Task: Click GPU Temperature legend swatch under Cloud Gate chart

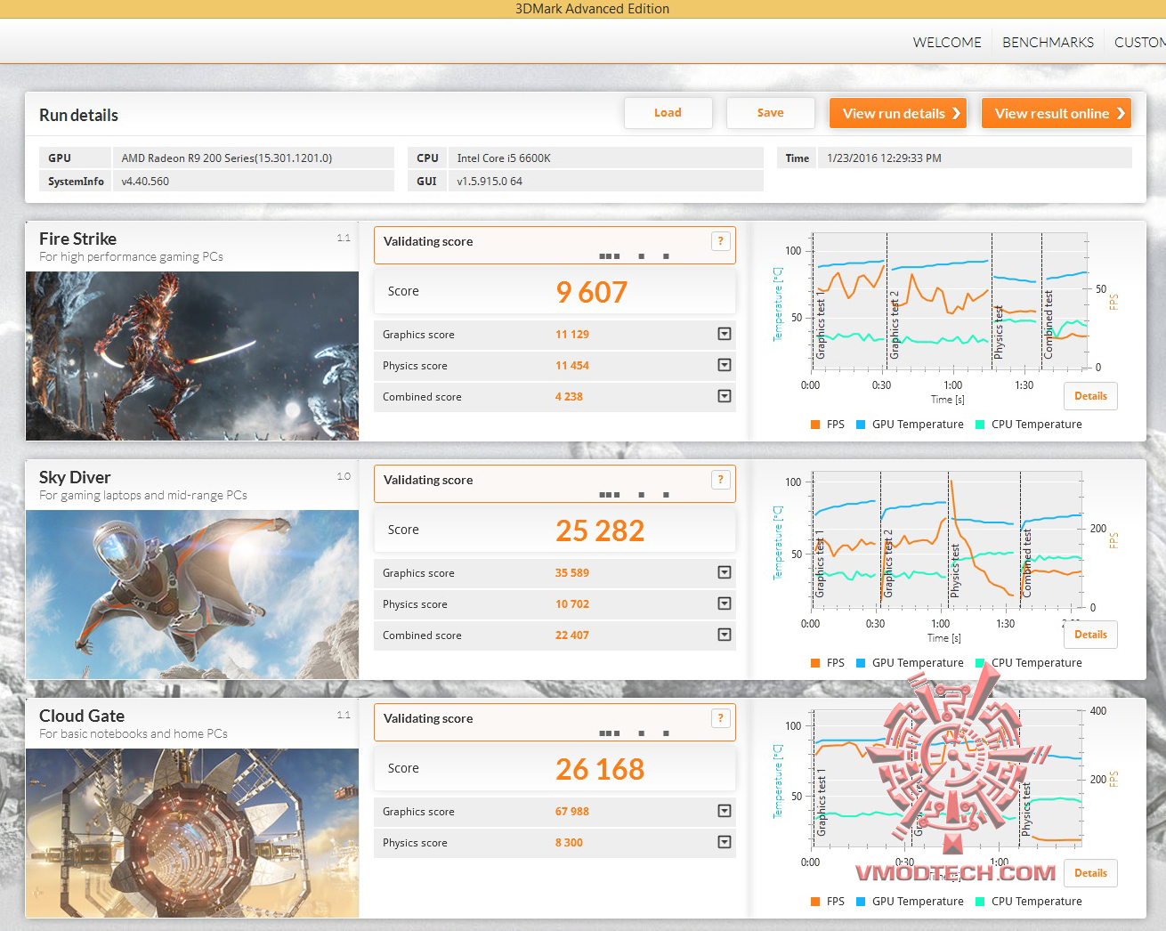Action: [x=861, y=902]
